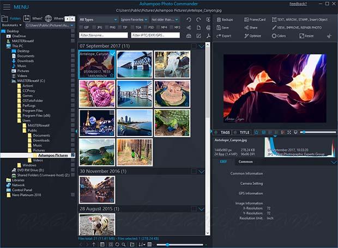
Task: Click the folder icon in bottom toolbar
Action: tap(132, 245)
